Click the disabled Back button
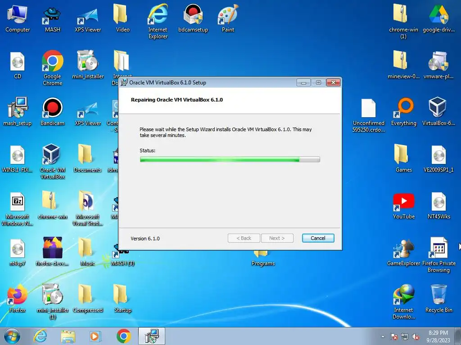Image resolution: width=461 pixels, height=345 pixels. 244,238
